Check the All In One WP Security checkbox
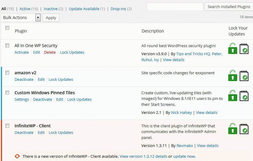The width and height of the screenshot is (253, 161). tap(7, 45)
